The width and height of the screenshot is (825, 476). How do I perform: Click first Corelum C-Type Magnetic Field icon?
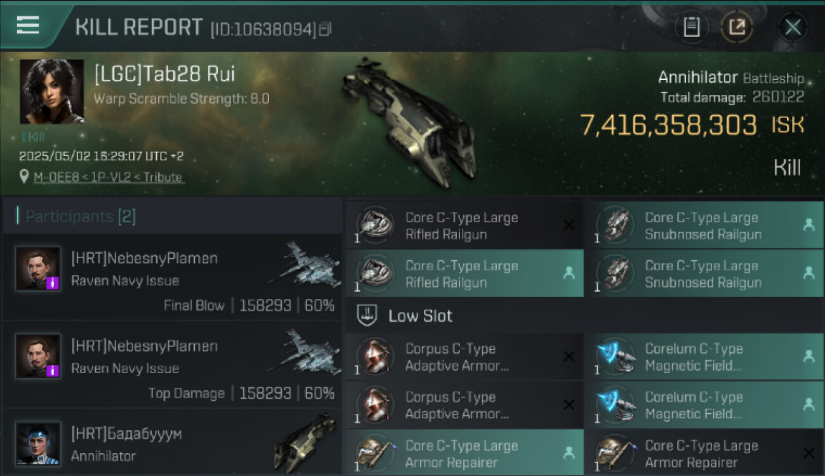615,357
